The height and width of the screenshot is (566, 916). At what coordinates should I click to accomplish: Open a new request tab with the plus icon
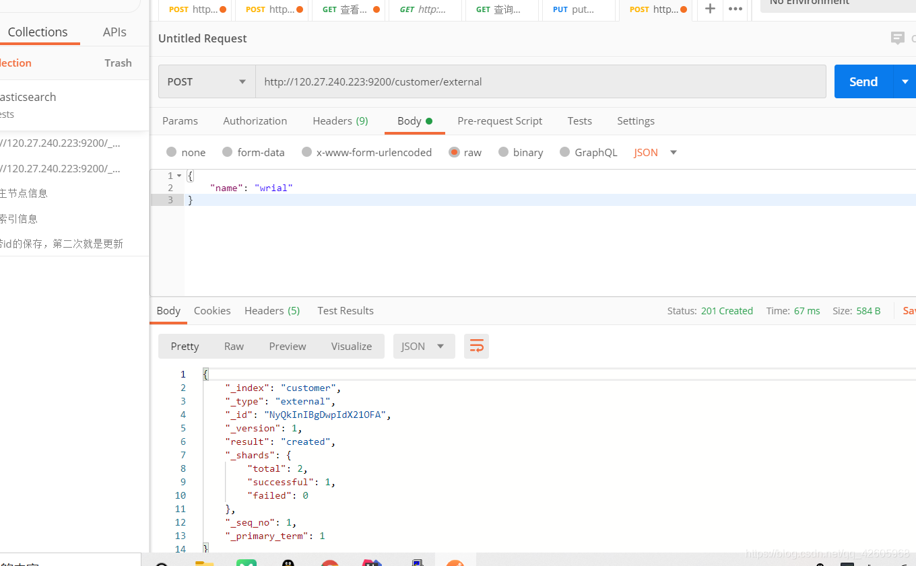(x=710, y=9)
